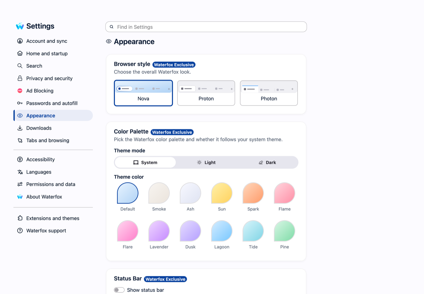Viewport: 424px width, 294px height.
Task: Click the Permissions and data sliders icon
Action: (20, 184)
